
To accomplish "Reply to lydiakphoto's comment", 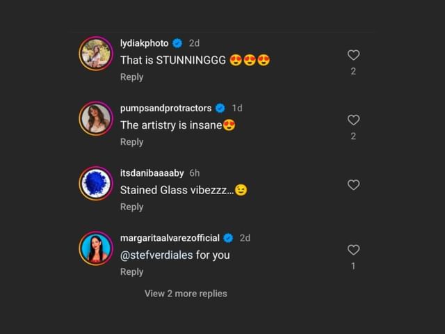I will 131,77.
